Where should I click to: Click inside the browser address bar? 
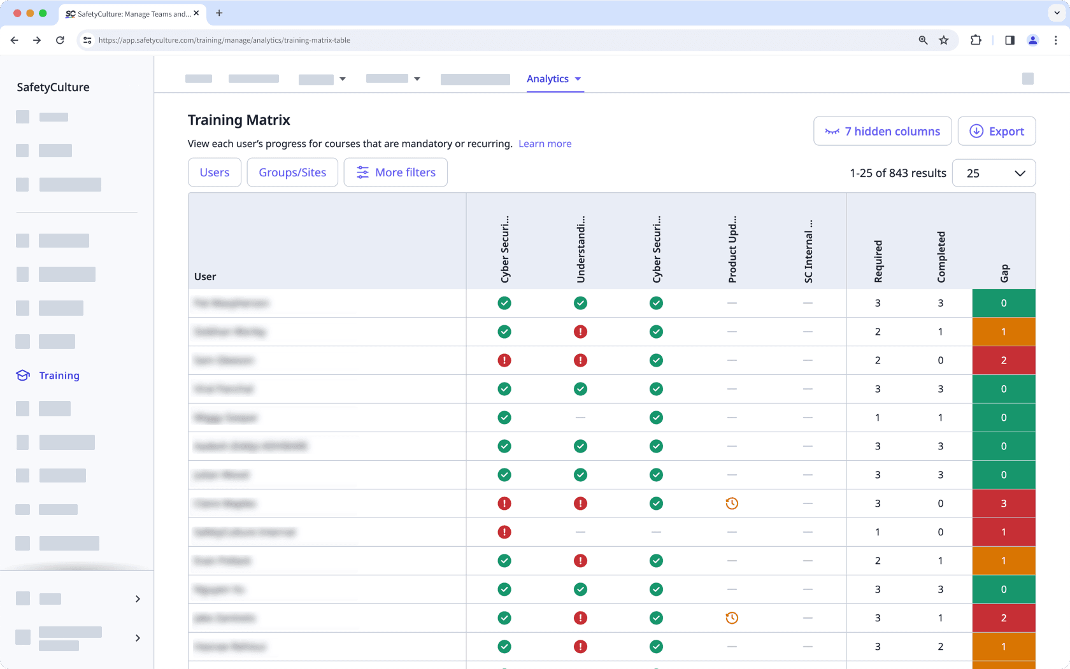click(x=382, y=39)
